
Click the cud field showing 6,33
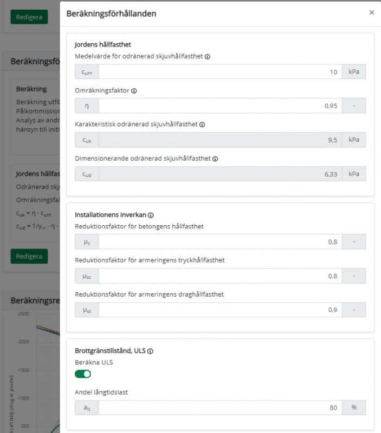220,174
